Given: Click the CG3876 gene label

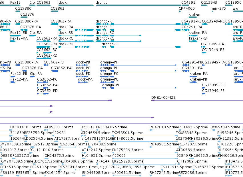Looking at the screenshot, I should tap(27, 14).
